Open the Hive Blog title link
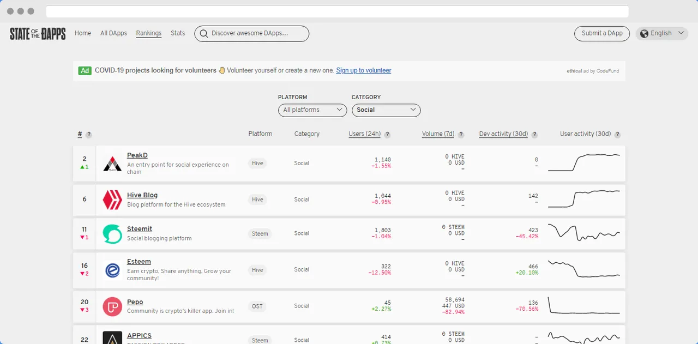The width and height of the screenshot is (698, 344). click(142, 196)
